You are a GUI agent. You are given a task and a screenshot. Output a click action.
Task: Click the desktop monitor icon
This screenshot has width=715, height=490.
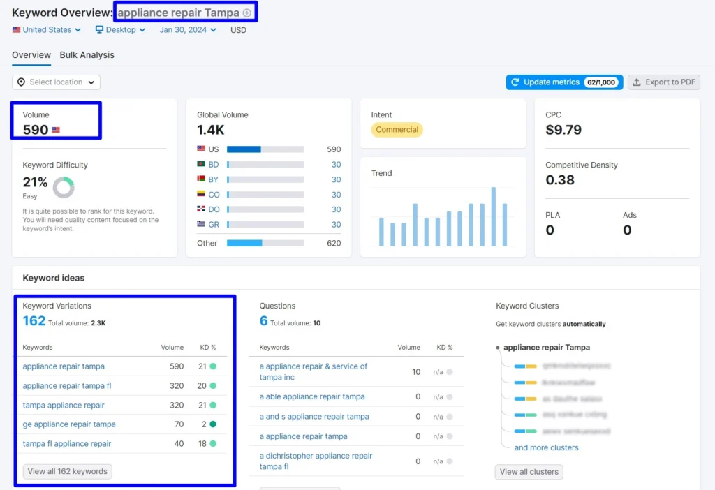pyautogui.click(x=99, y=29)
